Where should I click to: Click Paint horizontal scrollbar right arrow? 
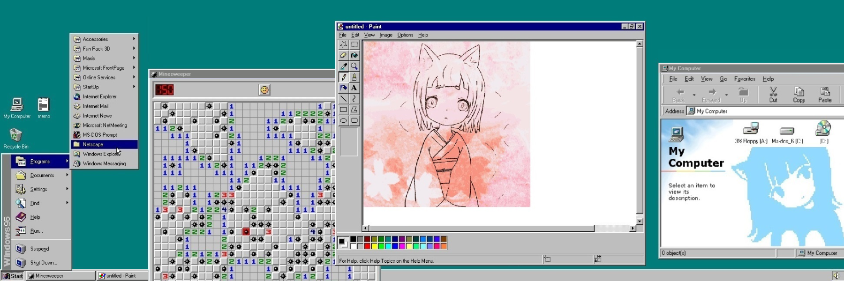pyautogui.click(x=633, y=229)
